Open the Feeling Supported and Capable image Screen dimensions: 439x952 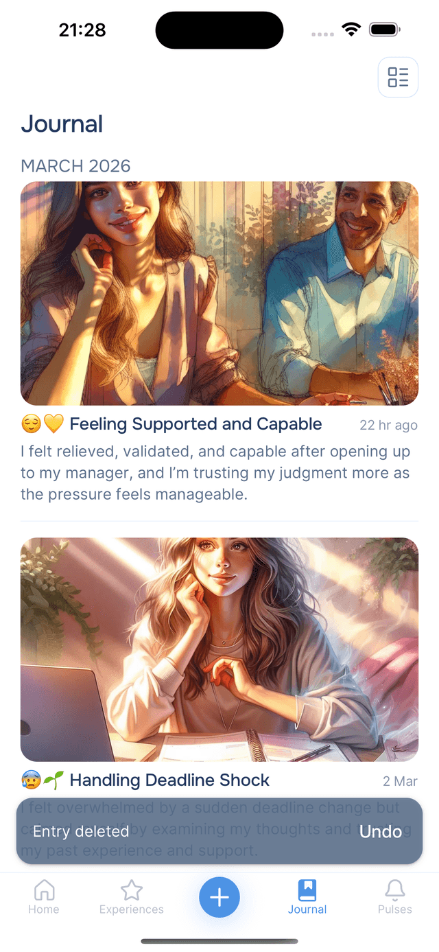pyautogui.click(x=219, y=293)
